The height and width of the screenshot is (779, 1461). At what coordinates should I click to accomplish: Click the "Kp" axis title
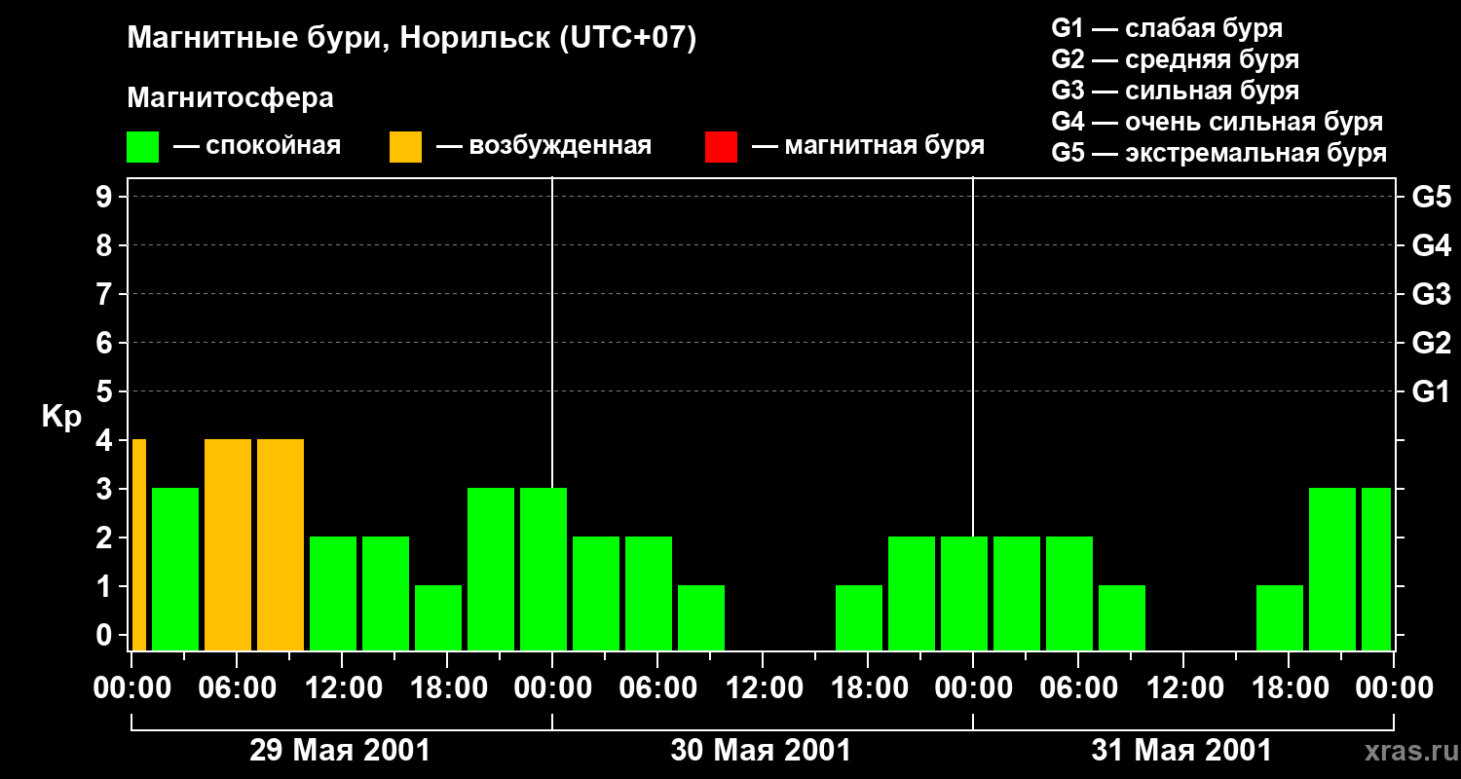pyautogui.click(x=62, y=417)
